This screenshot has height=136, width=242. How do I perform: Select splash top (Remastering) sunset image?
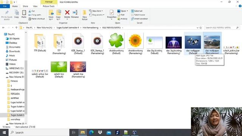point(78,70)
